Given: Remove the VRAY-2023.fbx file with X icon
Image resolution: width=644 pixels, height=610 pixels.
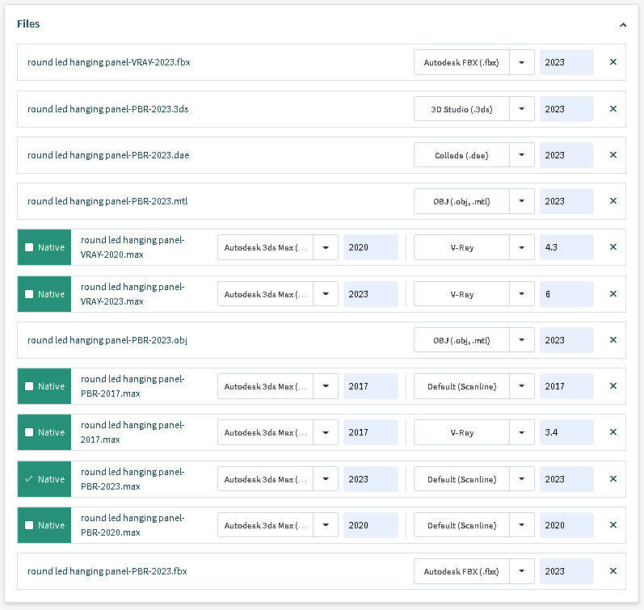Looking at the screenshot, I should (612, 62).
